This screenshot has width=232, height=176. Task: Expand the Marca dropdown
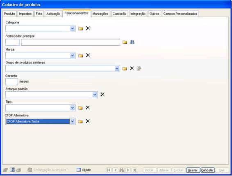(73, 56)
